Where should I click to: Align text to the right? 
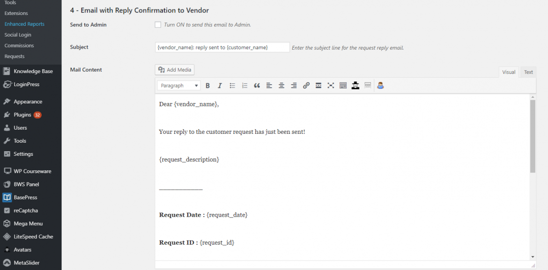(x=293, y=85)
